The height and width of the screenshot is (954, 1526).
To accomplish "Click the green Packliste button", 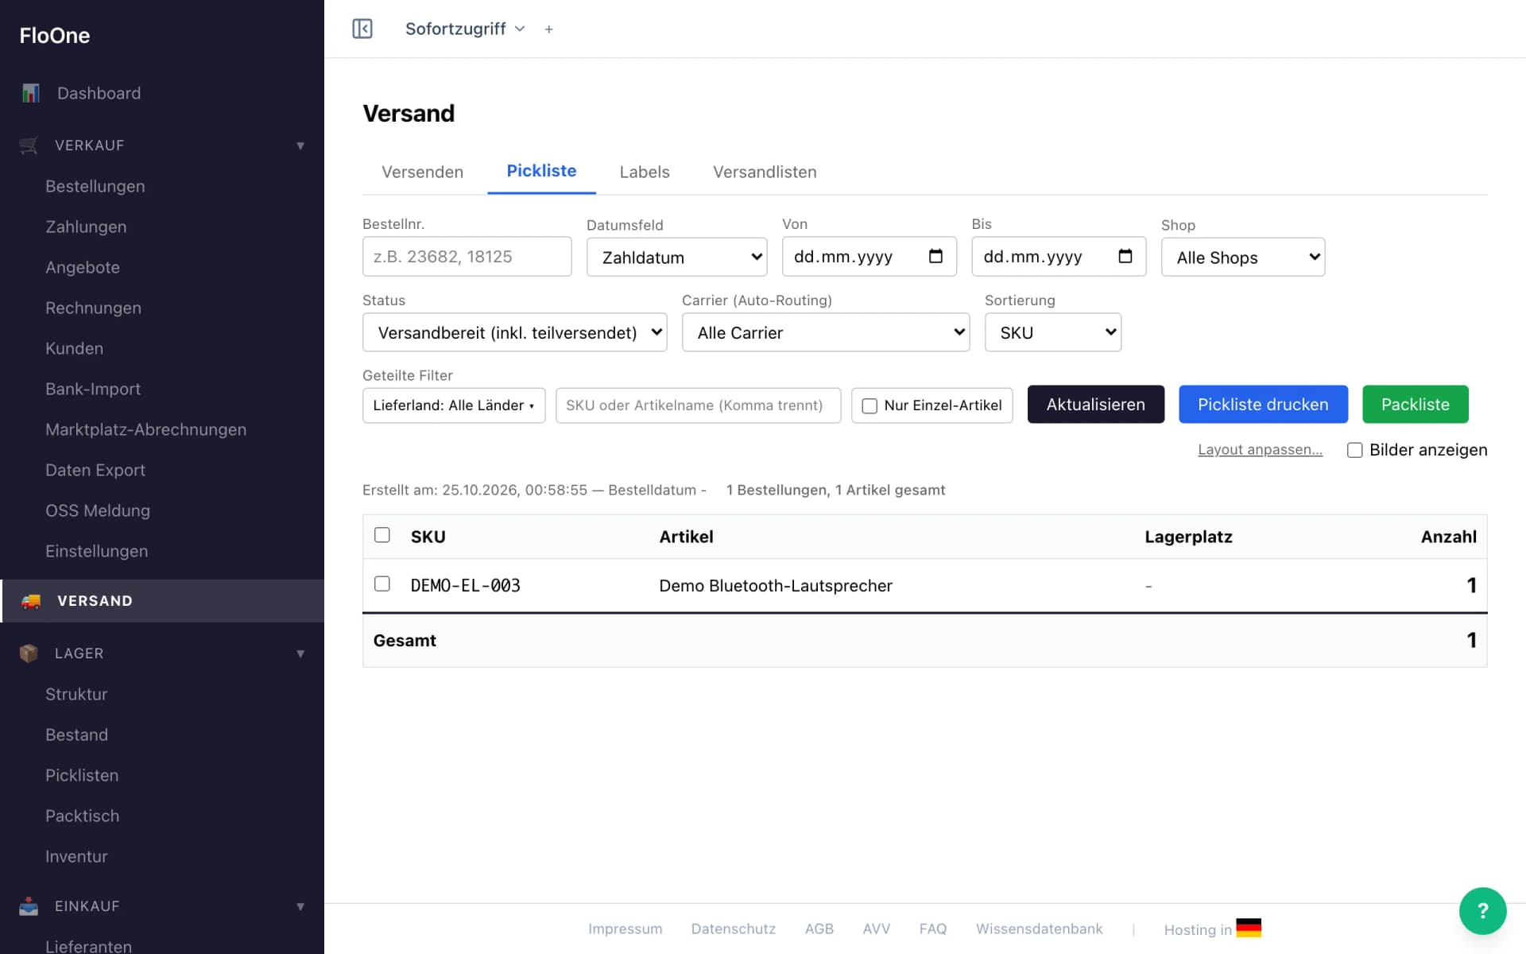I will pyautogui.click(x=1415, y=405).
